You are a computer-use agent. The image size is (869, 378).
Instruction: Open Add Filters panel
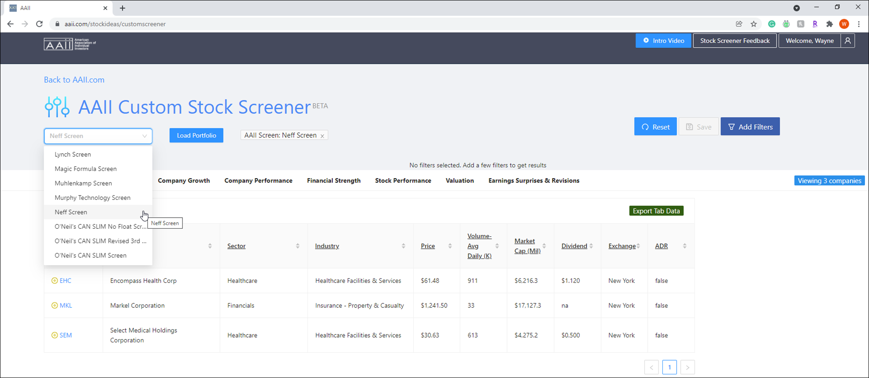[750, 127]
